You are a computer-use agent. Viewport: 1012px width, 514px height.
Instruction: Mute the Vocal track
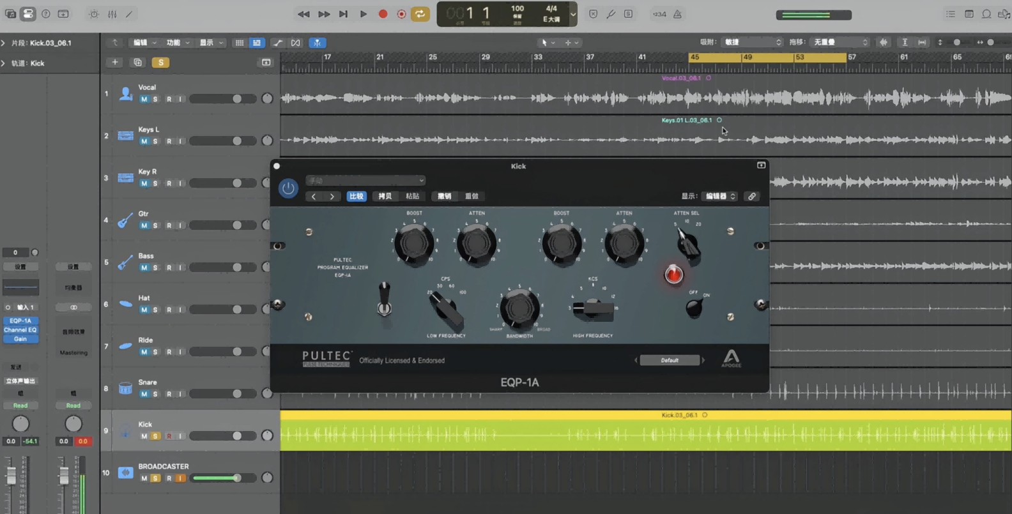(144, 99)
